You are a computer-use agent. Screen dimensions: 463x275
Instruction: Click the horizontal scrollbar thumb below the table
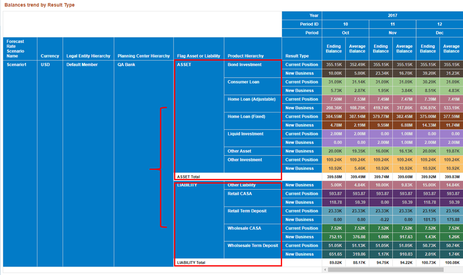[x=386, y=270]
